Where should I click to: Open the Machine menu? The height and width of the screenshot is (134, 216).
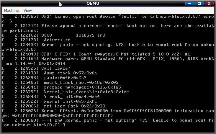12,10
